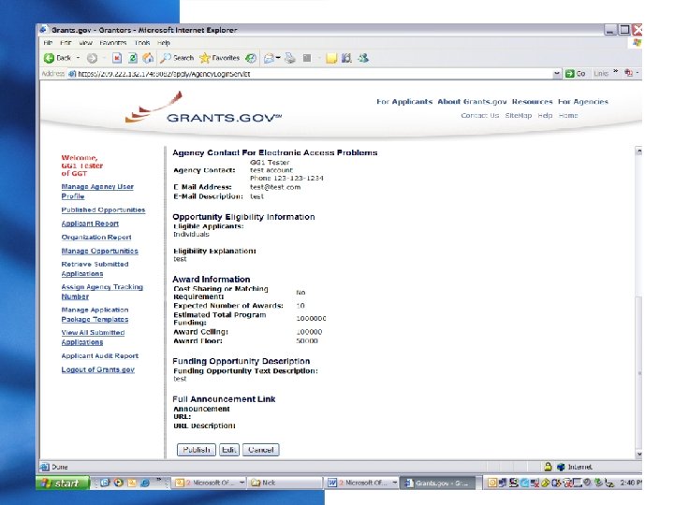Open Applicant Audit Report link
Viewport: 674px width, 505px height.
click(x=100, y=356)
